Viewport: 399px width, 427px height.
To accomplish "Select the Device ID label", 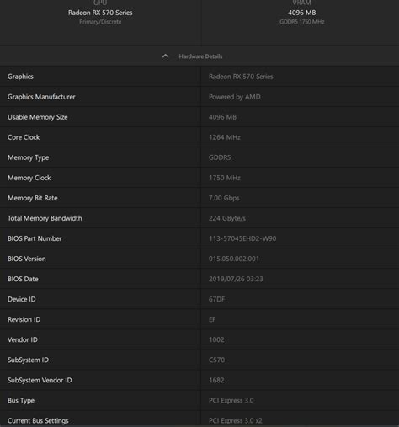I will pyautogui.click(x=22, y=299).
